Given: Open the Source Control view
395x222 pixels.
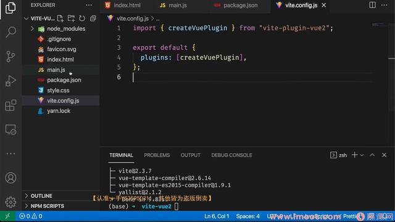Looking at the screenshot, I should point(10,56).
